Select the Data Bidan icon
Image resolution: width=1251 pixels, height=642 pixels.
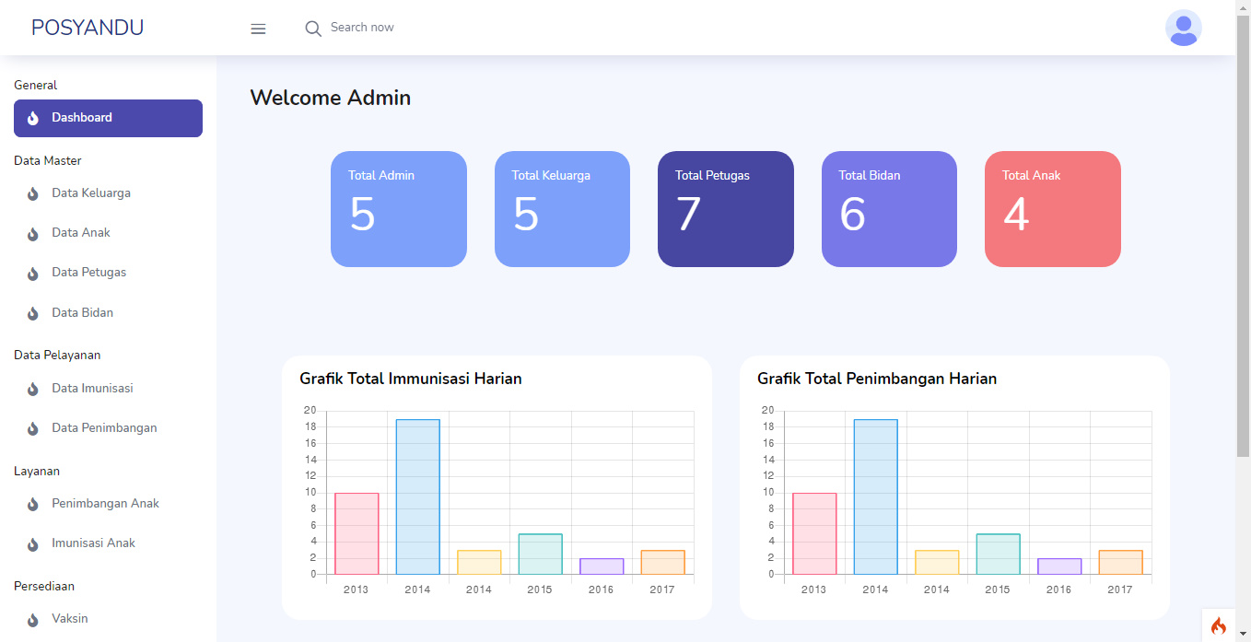[34, 312]
